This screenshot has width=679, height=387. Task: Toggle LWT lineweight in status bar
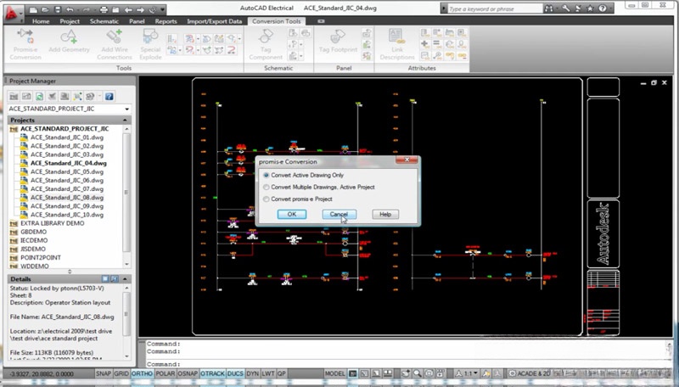pos(268,373)
